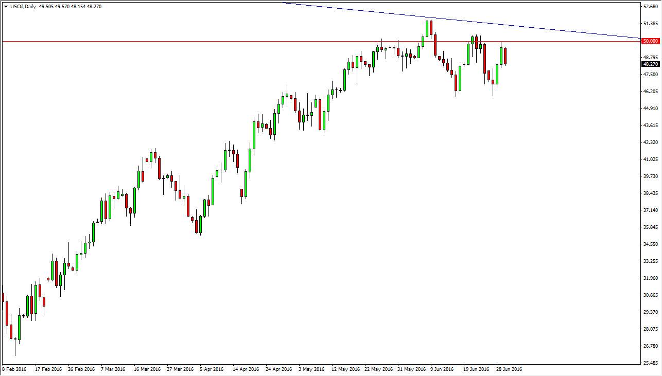
Task: Click the 52.680 price axis label
Action: pos(650,7)
